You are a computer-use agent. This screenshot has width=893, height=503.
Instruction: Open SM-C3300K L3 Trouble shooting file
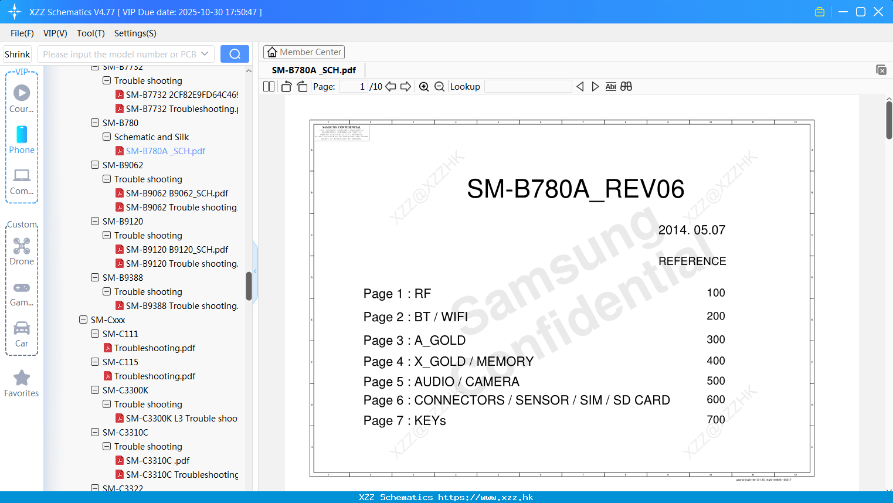pyautogui.click(x=176, y=418)
